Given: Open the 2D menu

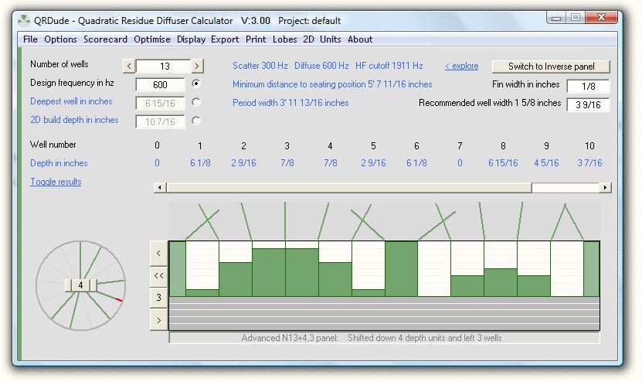Looking at the screenshot, I should 308,39.
